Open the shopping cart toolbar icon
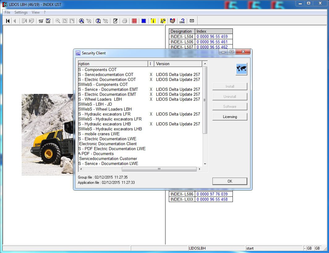 click(x=41, y=21)
